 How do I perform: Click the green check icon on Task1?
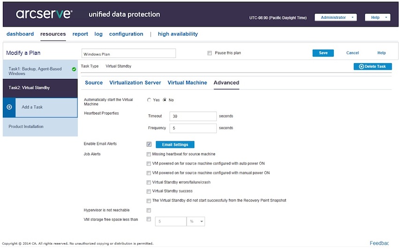tap(74, 69)
